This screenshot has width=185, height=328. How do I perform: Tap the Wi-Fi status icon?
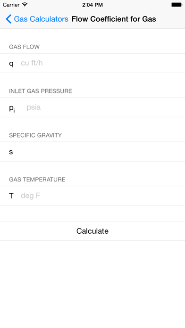25,5
